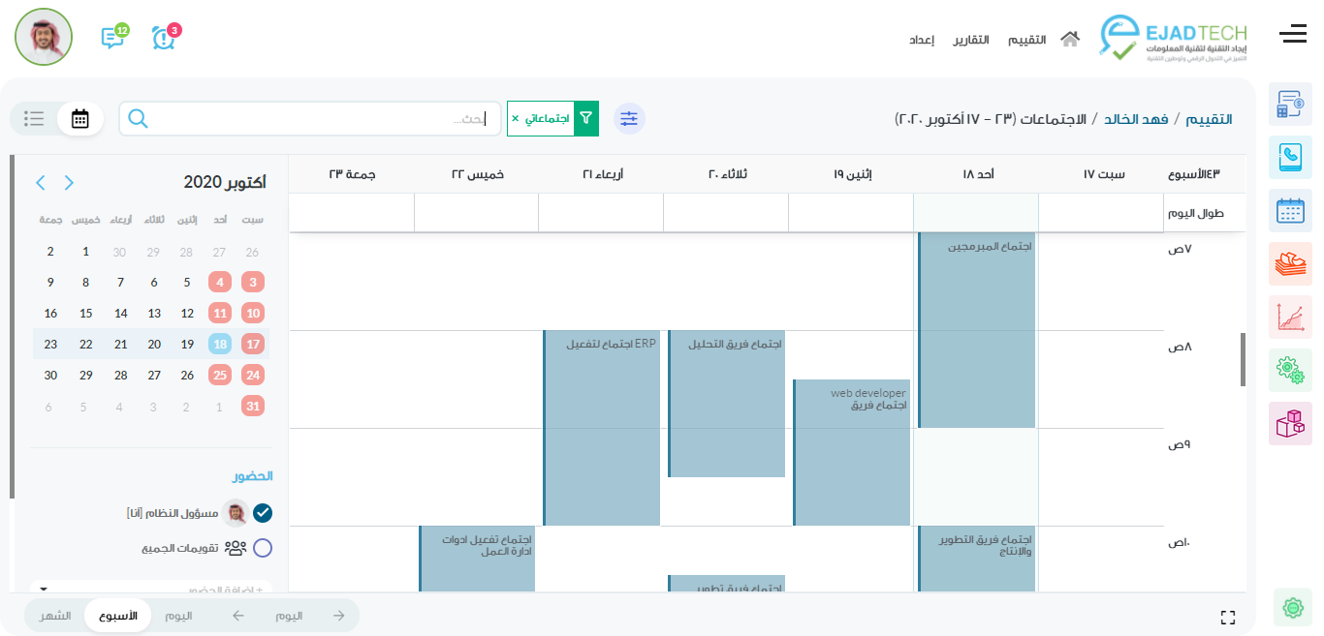Go to next month in mini calendar
The image size is (1324, 636).
click(x=41, y=183)
